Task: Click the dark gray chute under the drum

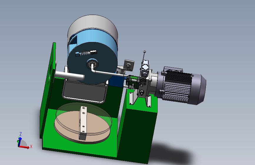Action: point(85,92)
